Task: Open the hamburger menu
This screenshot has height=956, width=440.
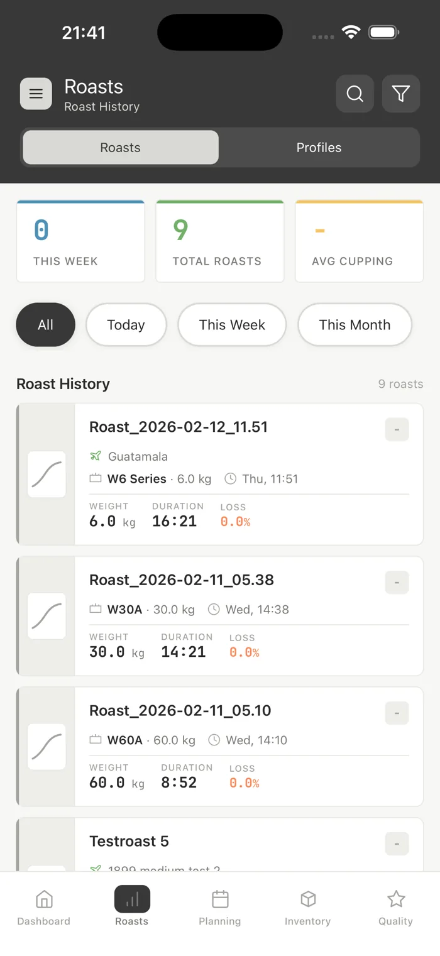Action: (36, 94)
